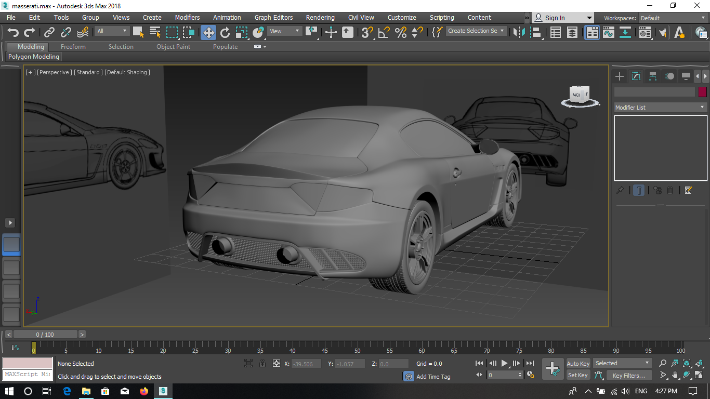Click the Bind to Space Warp icon
710x399 pixels.
pyautogui.click(x=83, y=33)
